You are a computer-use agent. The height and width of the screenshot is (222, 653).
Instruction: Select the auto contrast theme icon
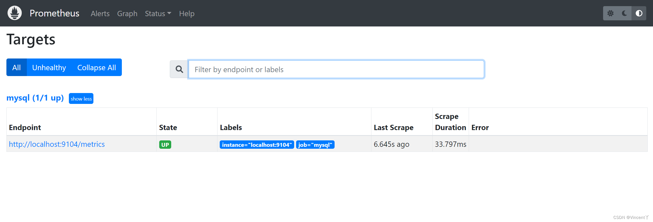tap(639, 13)
